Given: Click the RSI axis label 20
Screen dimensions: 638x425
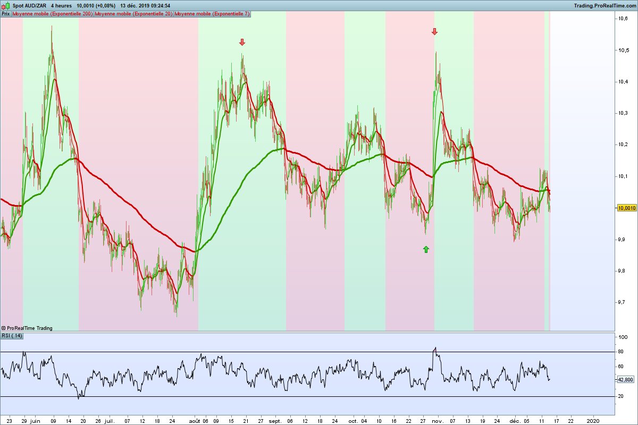Looking at the screenshot, I should pos(622,396).
